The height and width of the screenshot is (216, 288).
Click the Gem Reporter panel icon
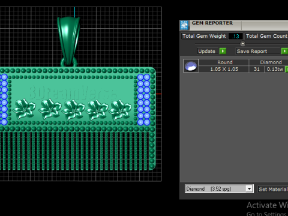184,25
